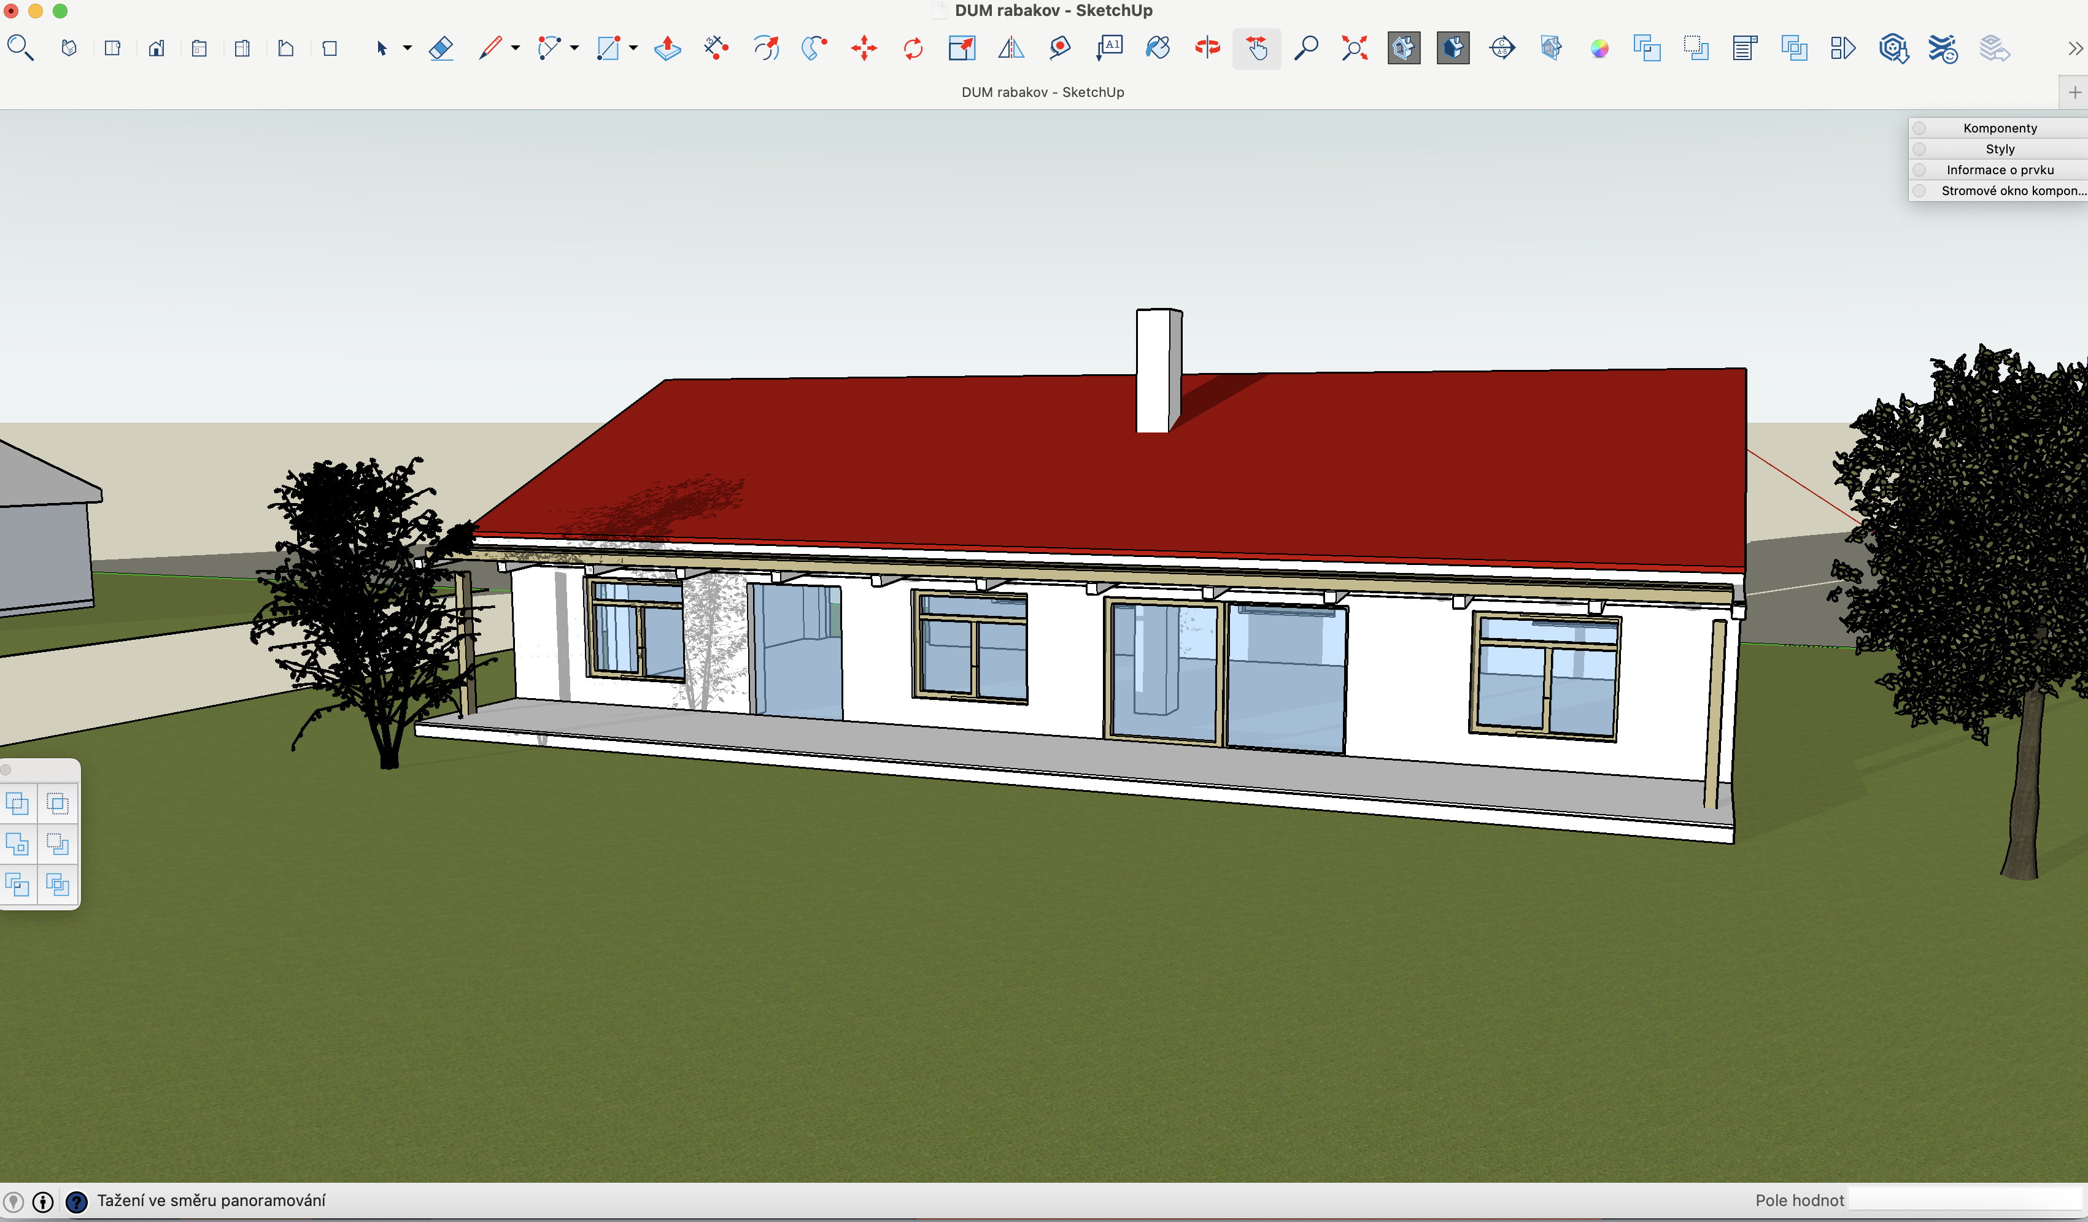
Task: Select the Section Plane tool
Action: (1502, 48)
